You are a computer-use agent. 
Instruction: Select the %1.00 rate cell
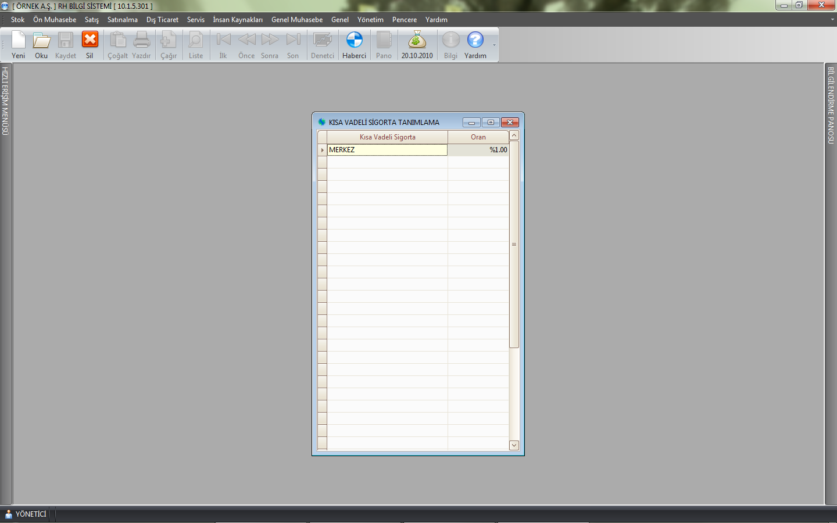478,150
